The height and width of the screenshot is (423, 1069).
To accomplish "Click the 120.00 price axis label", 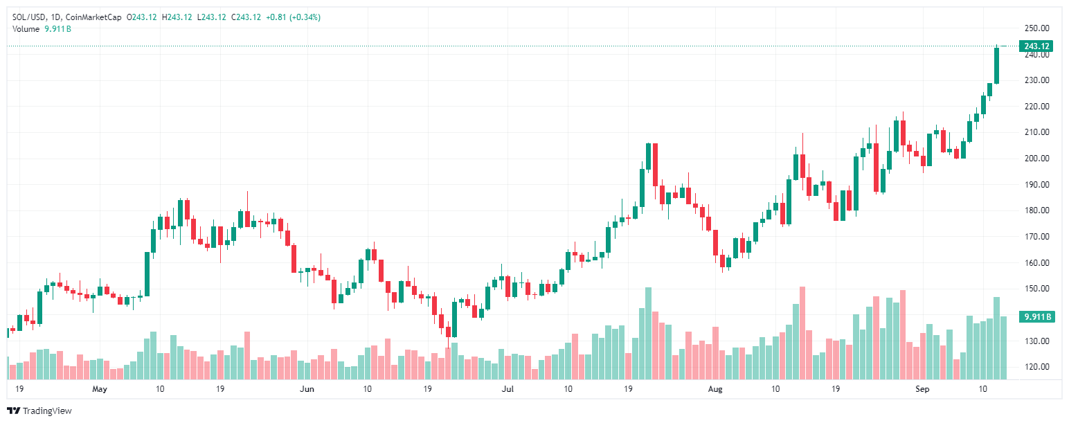I will coord(1036,367).
